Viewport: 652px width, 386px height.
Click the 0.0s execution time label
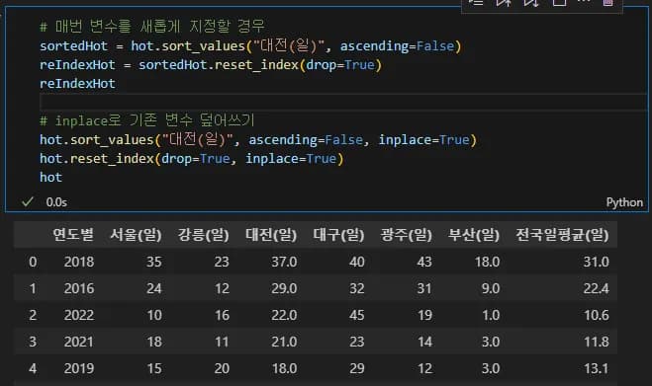56,202
